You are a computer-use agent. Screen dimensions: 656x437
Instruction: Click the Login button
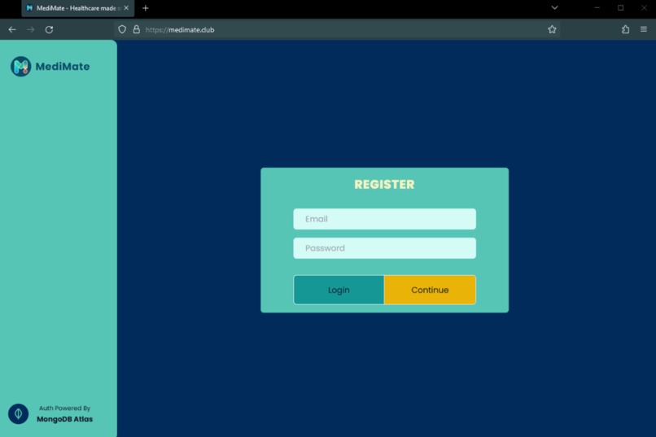(339, 290)
